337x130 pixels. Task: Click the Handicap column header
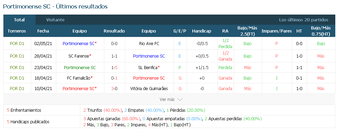tap(202, 31)
